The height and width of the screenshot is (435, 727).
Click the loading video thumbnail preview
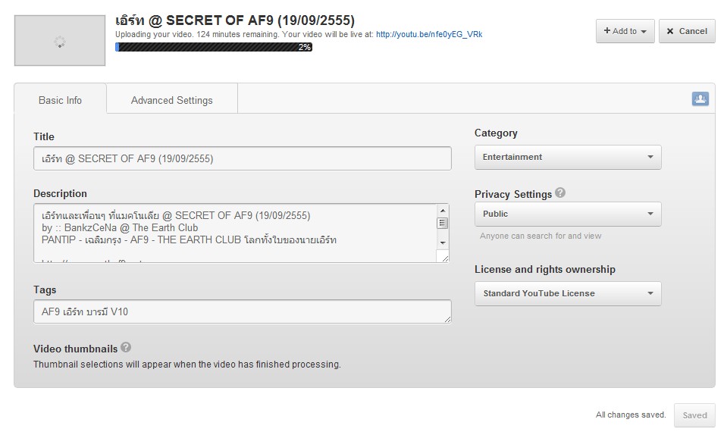coord(60,41)
